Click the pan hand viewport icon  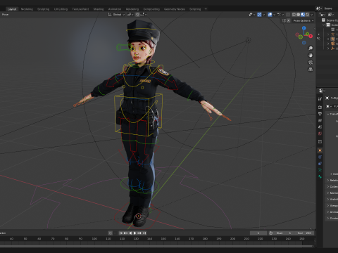coord(311,56)
